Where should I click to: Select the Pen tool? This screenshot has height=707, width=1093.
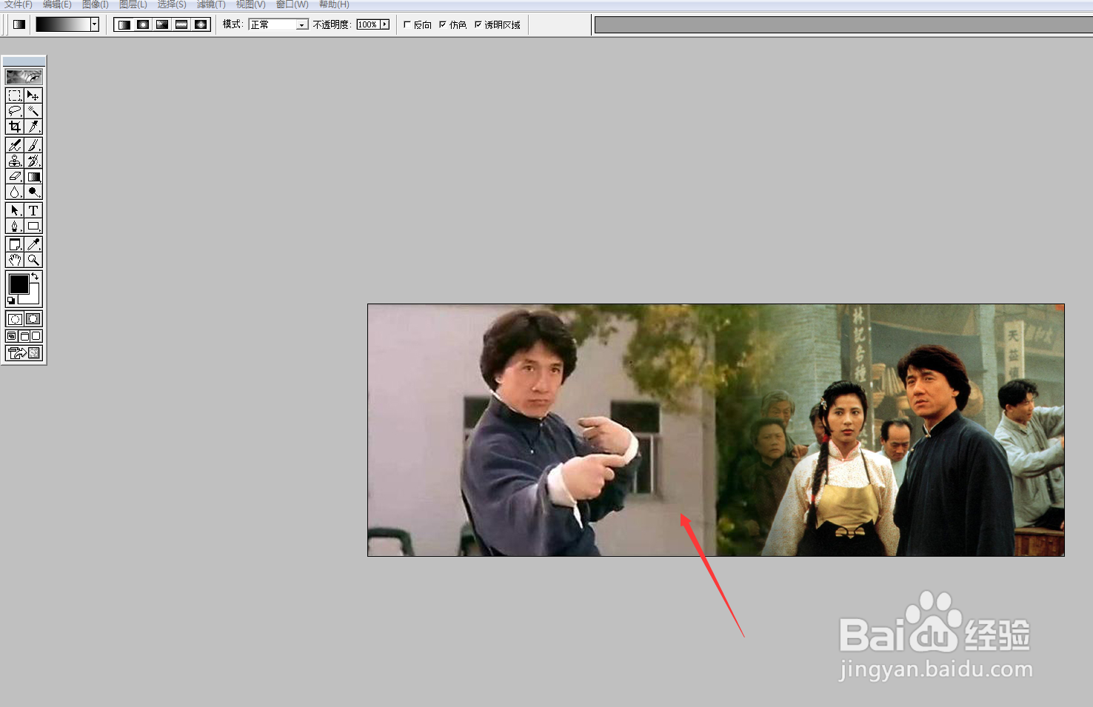point(15,226)
